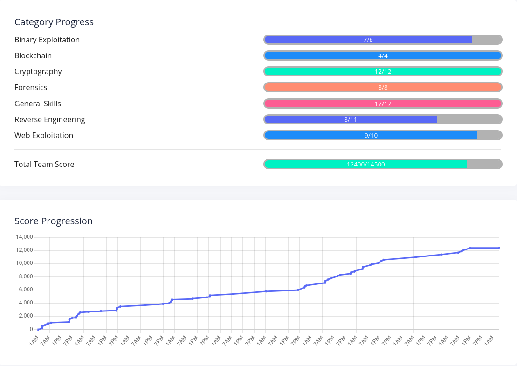
Task: Click the Web Exploitation category label
Action: (x=44, y=135)
